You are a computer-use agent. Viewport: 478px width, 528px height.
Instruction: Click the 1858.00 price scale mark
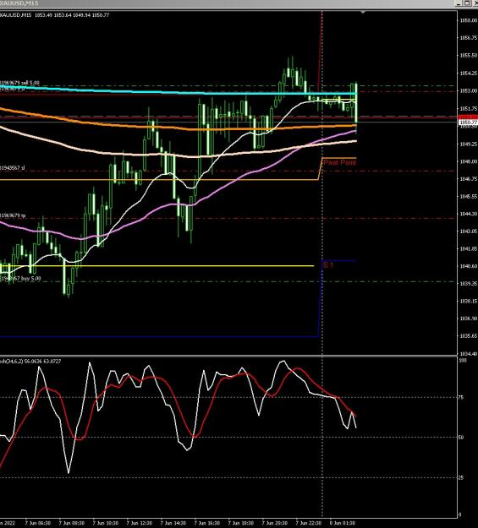tap(468, 20)
